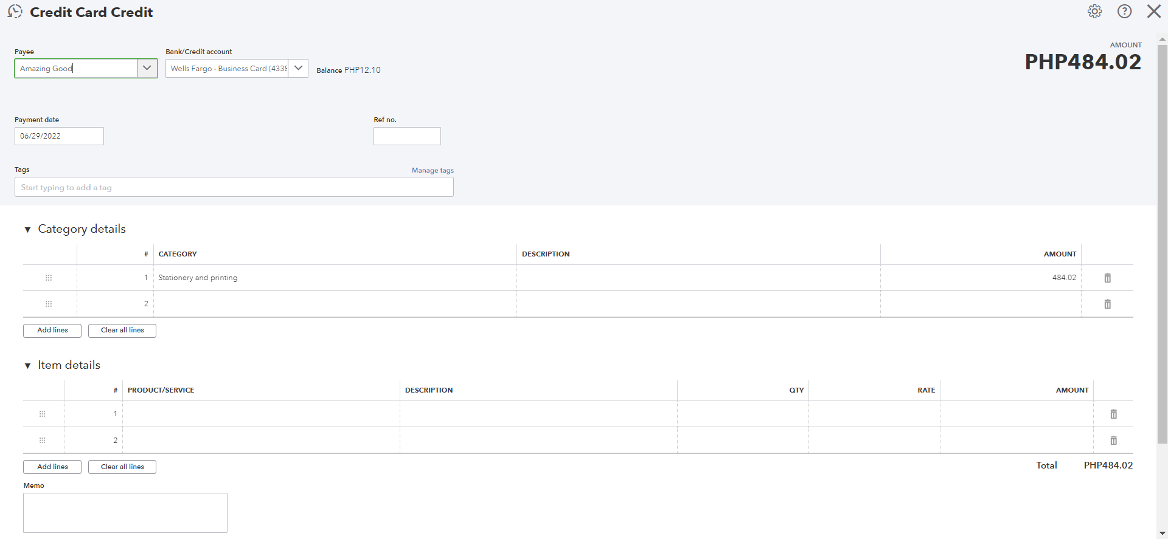The image size is (1168, 539).
Task: Expand the Bank/Credit account dropdown
Action: 298,68
